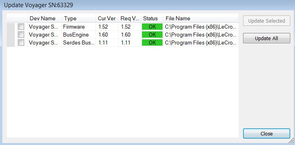Select the BusEngine type cell
This screenshot has width=295, height=145.
point(79,35)
